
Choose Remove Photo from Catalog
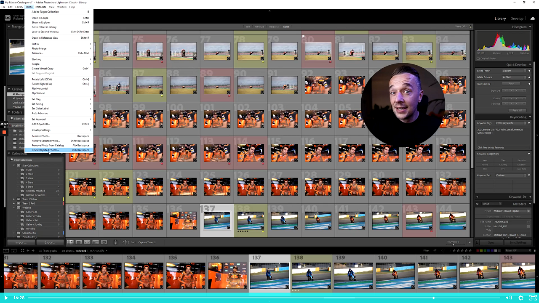click(x=59, y=145)
